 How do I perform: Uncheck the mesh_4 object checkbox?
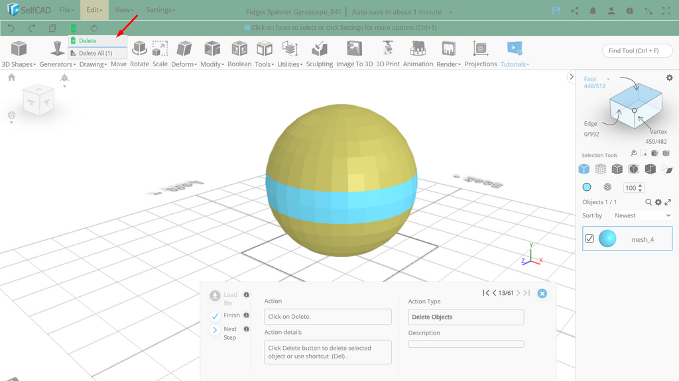tap(589, 239)
